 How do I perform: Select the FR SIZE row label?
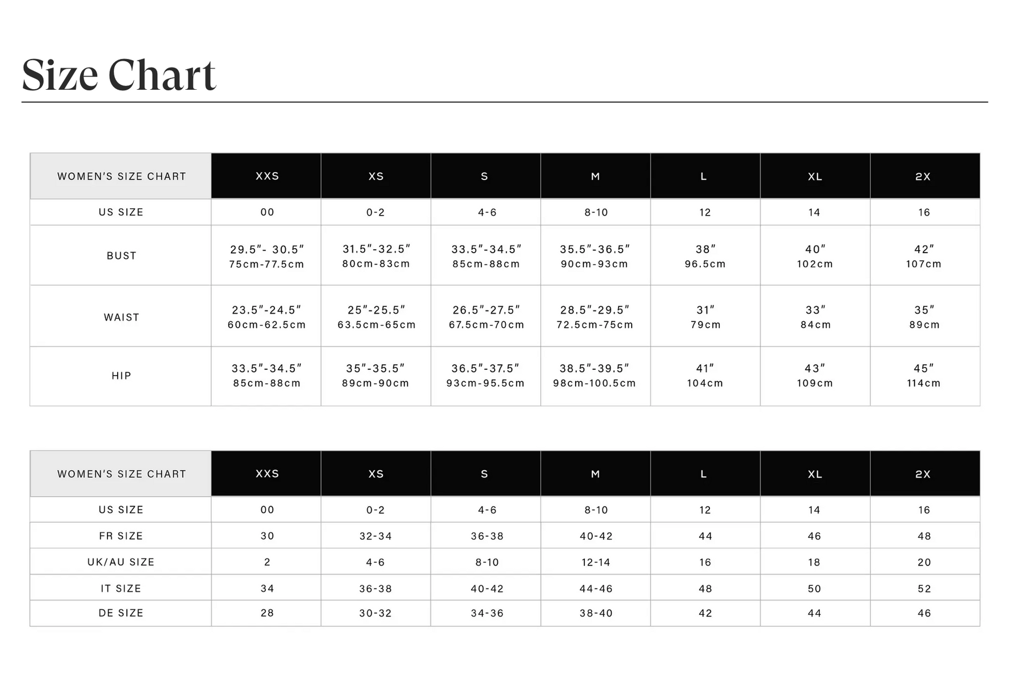(121, 536)
